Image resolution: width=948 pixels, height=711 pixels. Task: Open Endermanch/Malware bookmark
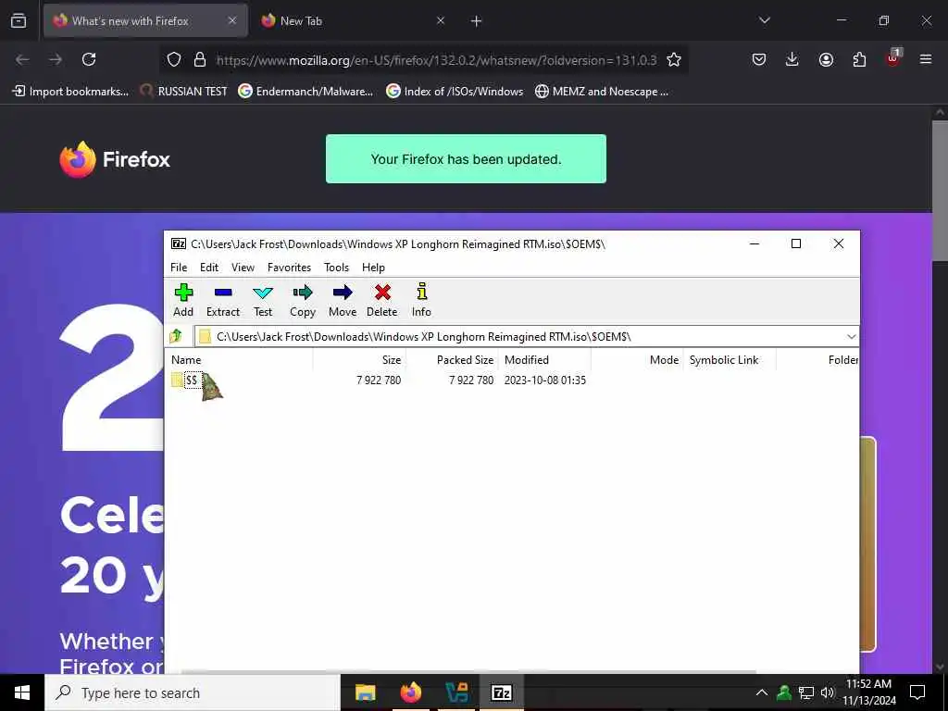tap(306, 92)
